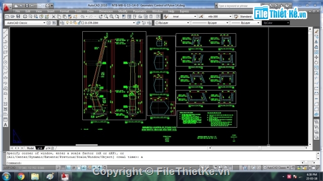Image resolution: width=323 pixels, height=181 pixels.
Task: Switch to the Model tab
Action: coord(30,148)
